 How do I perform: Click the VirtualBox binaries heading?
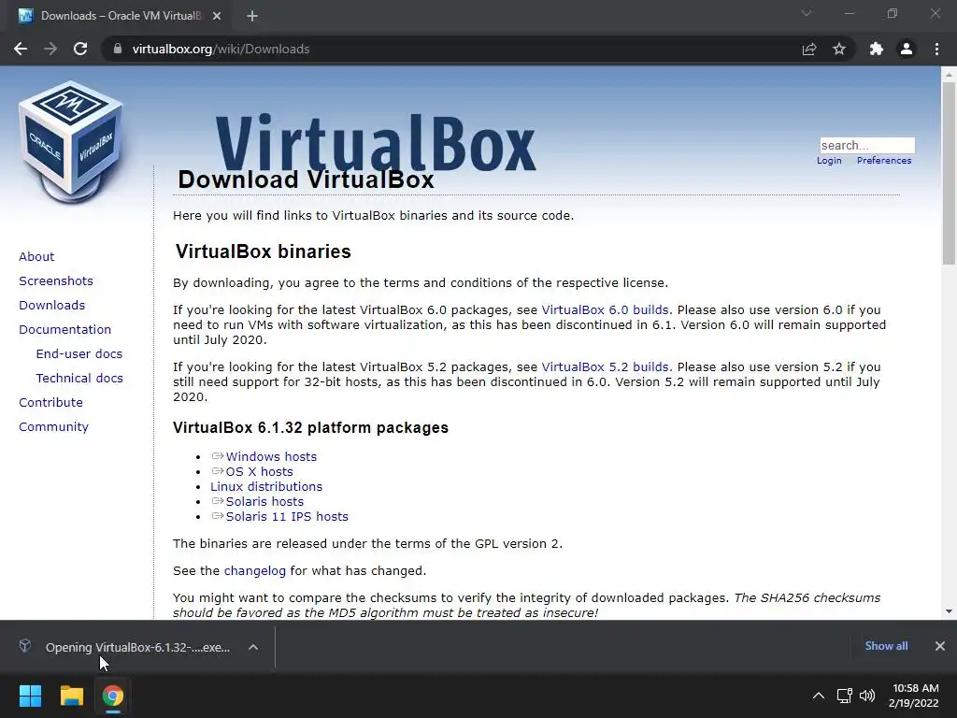[x=263, y=251]
